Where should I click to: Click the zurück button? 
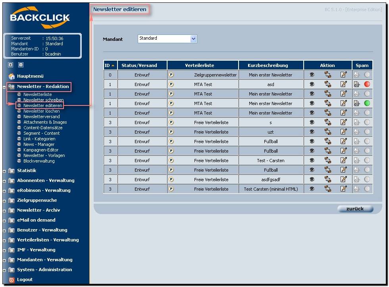[355, 209]
